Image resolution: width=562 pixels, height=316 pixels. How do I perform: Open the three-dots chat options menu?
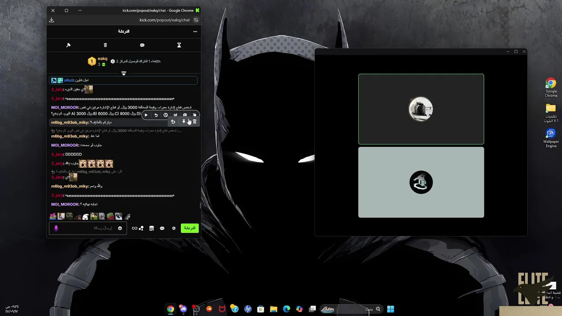click(195, 32)
